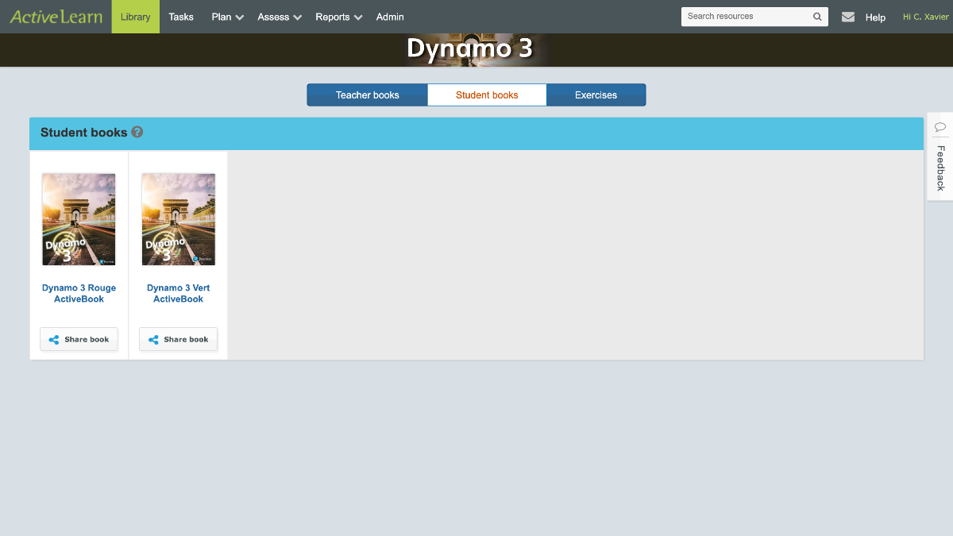The width and height of the screenshot is (953, 536).
Task: Open messages via the envelope icon
Action: (848, 17)
